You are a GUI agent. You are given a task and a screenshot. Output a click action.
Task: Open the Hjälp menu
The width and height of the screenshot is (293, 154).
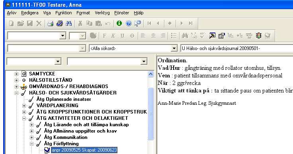tap(139, 13)
